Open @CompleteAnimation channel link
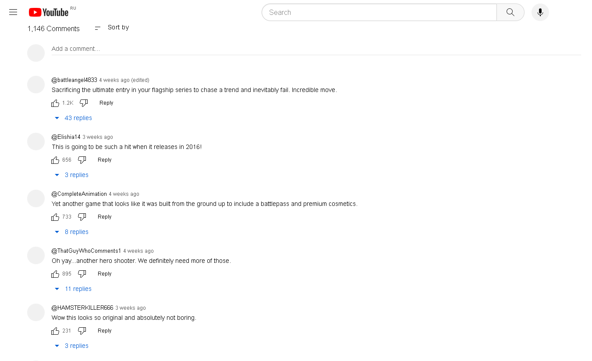This screenshot has width=592, height=361. click(79, 194)
